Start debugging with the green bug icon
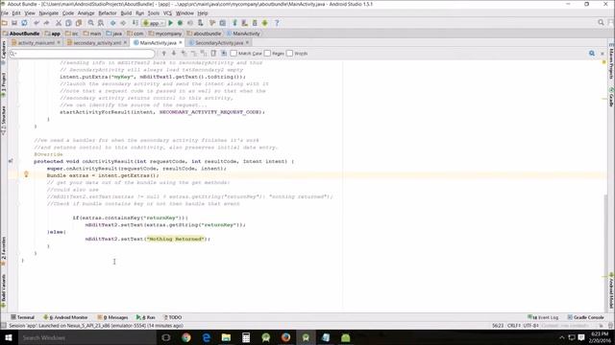Screen dimensions: 615x345 (x=180, y=23)
